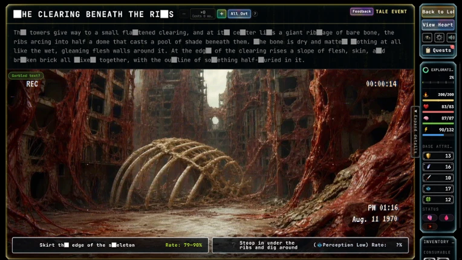The height and width of the screenshot is (260, 462).
Task: Click the lightning energy icon
Action: click(426, 129)
